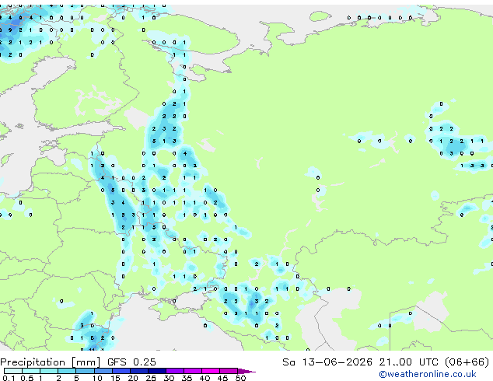Screen dimensions: 493x381
Task: Pick the 20–25 mm dark blue swatch
Action: (139, 371)
